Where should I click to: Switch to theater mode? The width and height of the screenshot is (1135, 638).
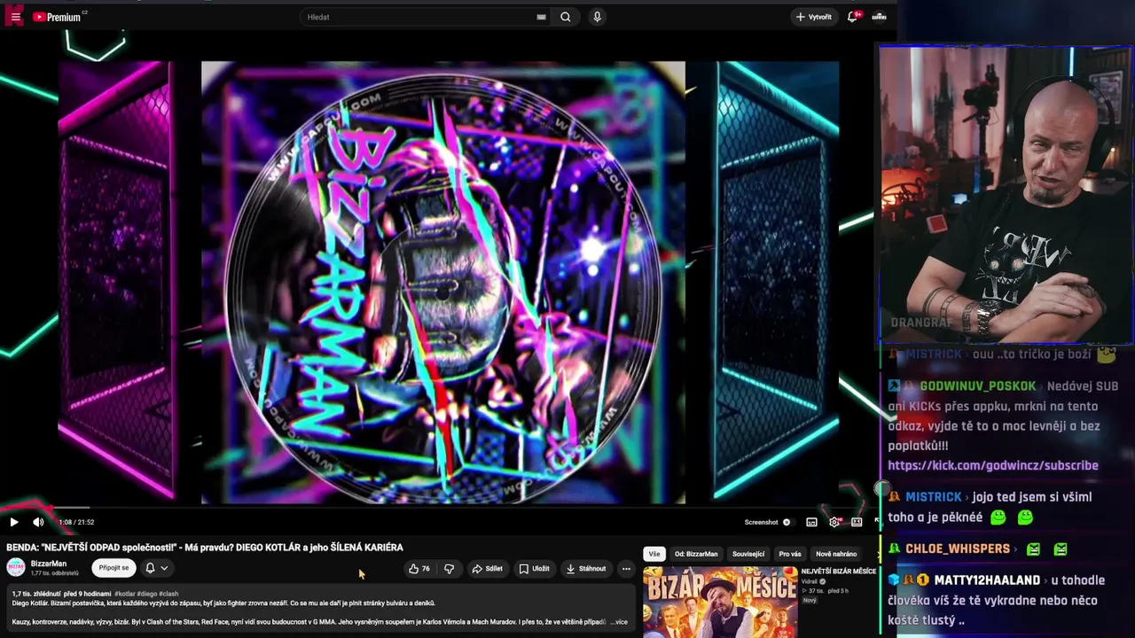(x=857, y=522)
